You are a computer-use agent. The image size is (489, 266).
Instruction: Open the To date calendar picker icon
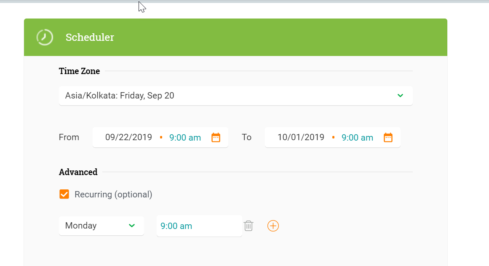[x=388, y=137]
